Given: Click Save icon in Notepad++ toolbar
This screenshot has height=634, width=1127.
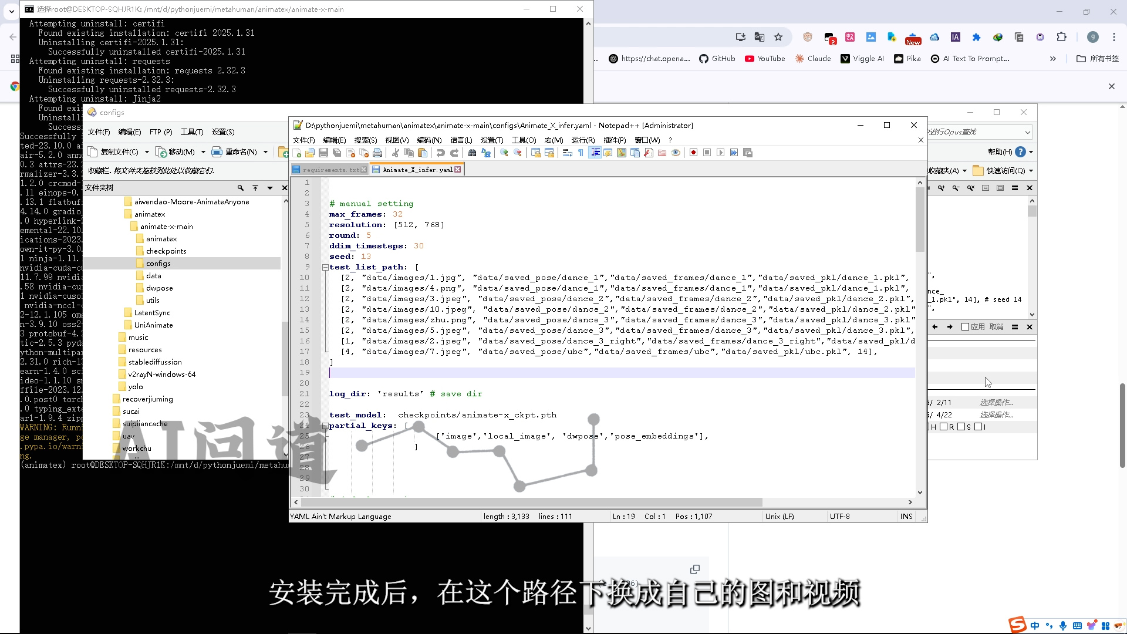Looking at the screenshot, I should [323, 153].
